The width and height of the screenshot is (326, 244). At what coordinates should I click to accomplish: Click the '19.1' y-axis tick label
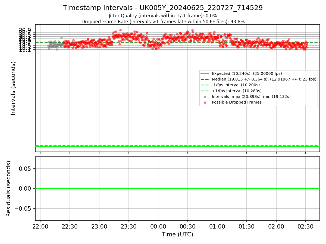[x=25, y=50]
